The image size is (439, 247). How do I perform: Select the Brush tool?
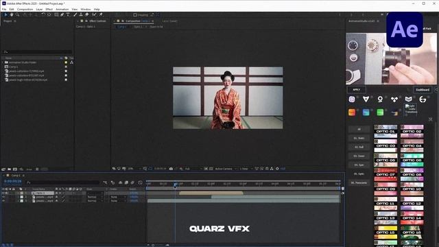(x=75, y=14)
